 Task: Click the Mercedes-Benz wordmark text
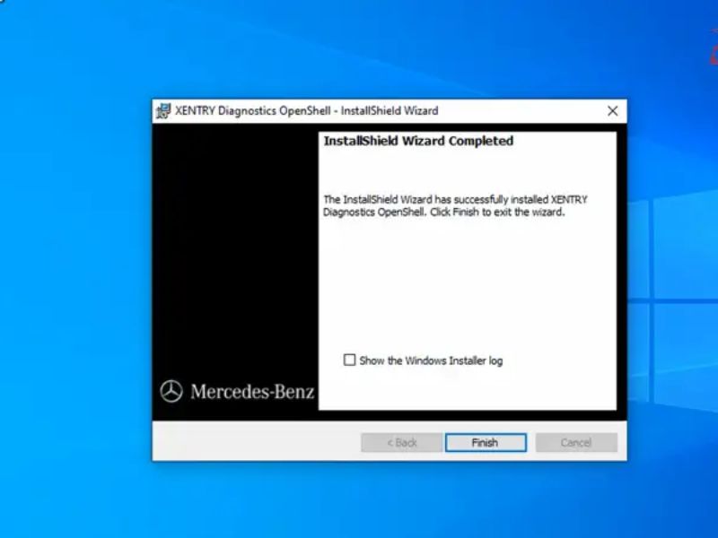click(251, 392)
